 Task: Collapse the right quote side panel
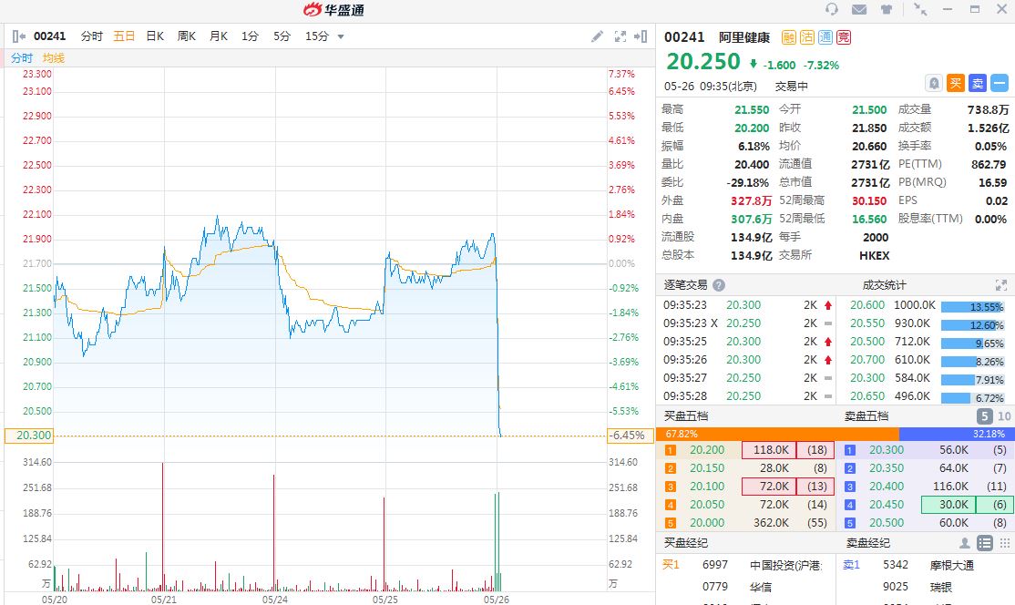[x=641, y=36]
